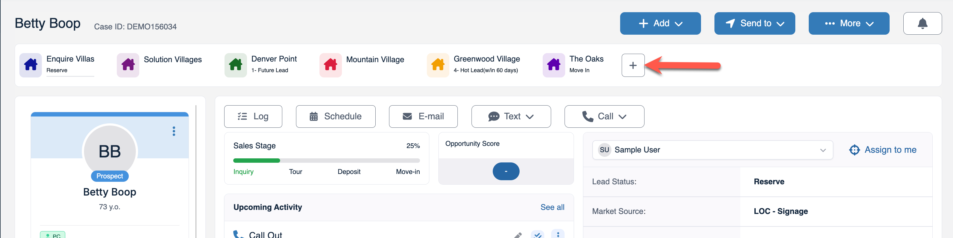Click the Assign to me link
Image resolution: width=953 pixels, height=238 pixels.
coord(882,150)
